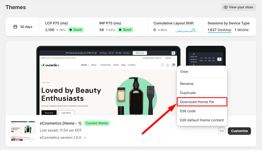Open the 30 days calendar icon
Screen dimensions: 262x150
(x=15, y=27)
